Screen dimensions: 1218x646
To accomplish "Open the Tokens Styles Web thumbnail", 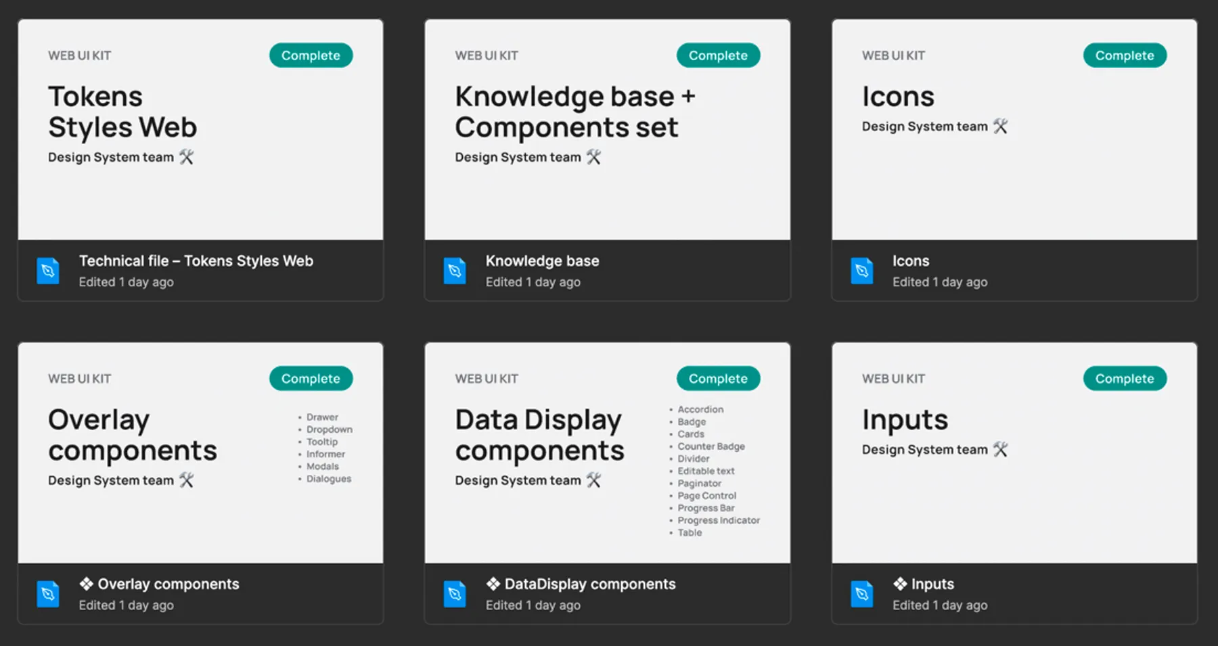I will (200, 129).
